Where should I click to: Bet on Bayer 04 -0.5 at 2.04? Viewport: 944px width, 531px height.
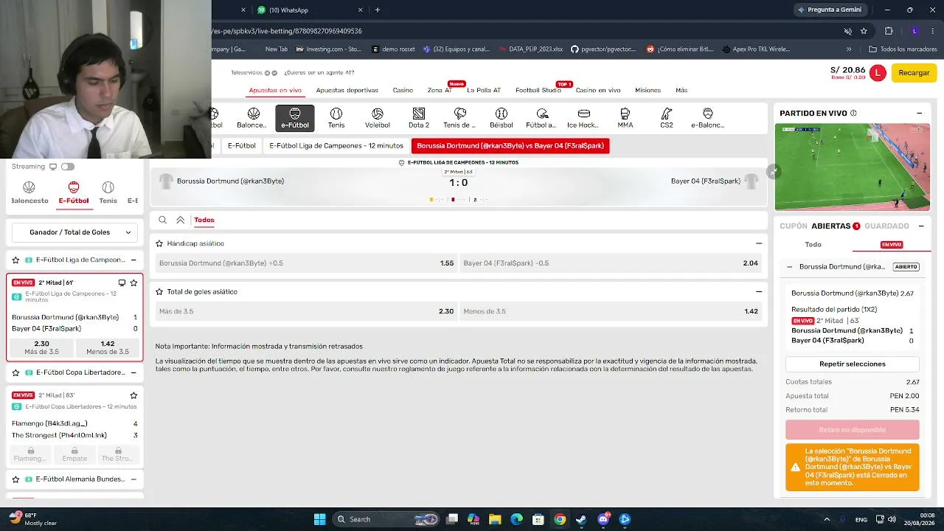(x=611, y=263)
